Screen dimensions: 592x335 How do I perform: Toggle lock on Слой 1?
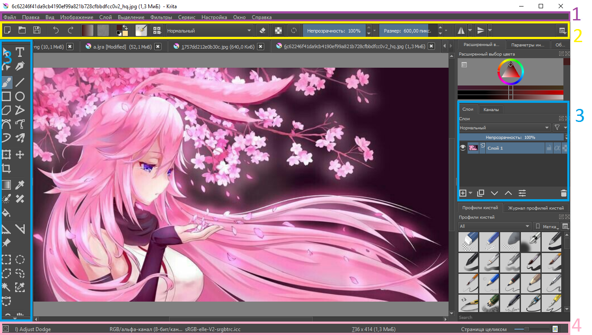coord(549,148)
